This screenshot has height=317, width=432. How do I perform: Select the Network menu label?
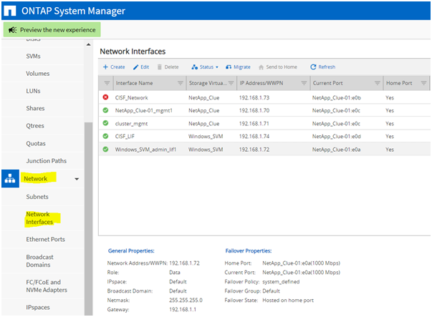coord(36,179)
